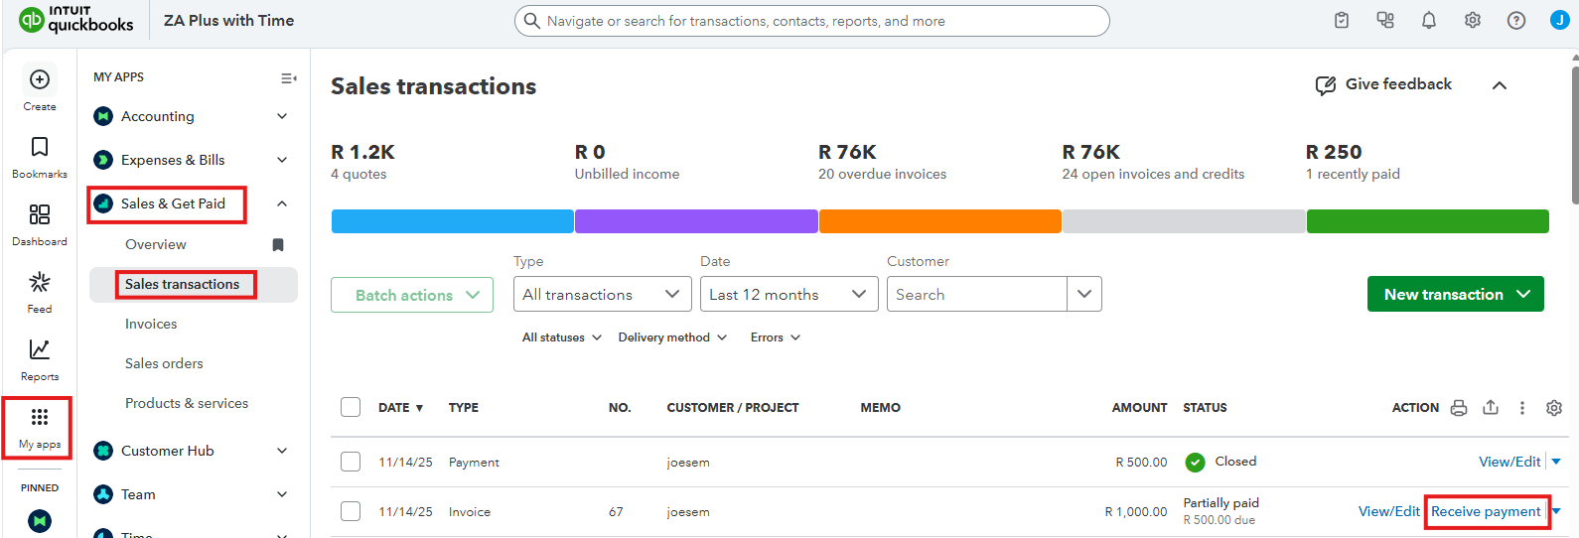The height and width of the screenshot is (538, 1579).
Task: Tick the checkbox for Invoice 67 row
Action: click(351, 511)
